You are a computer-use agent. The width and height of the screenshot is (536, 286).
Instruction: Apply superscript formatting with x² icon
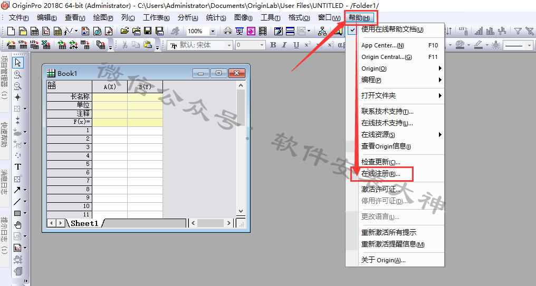[308, 45]
